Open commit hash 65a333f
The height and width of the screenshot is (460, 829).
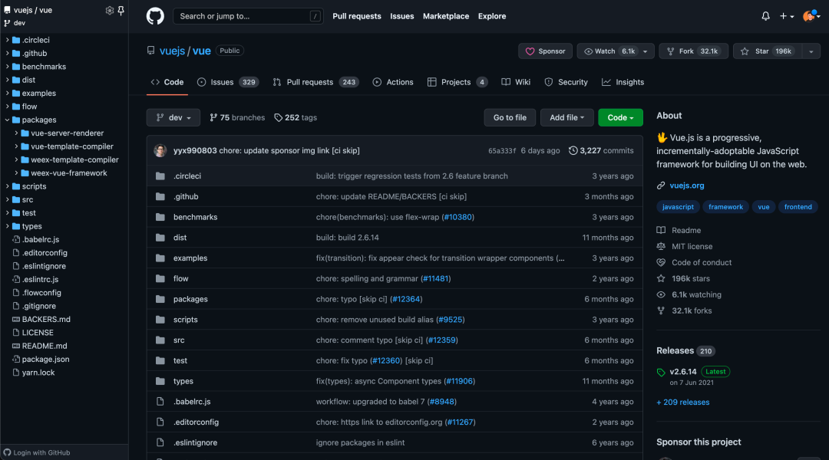click(x=502, y=151)
